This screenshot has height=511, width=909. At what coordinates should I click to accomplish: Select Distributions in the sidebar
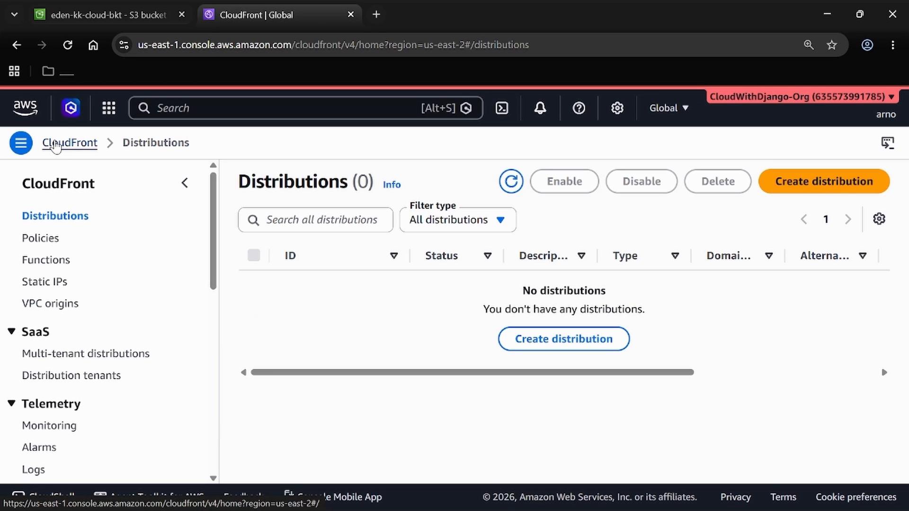(x=55, y=216)
